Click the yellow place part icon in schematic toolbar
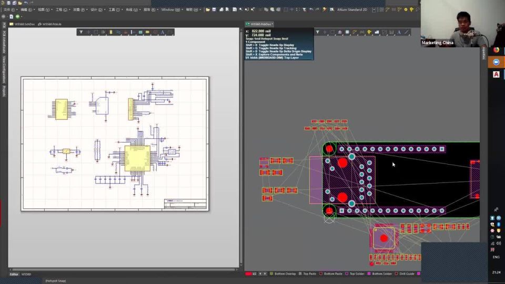Image resolution: width=505 pixels, height=284 pixels. [x=111, y=32]
